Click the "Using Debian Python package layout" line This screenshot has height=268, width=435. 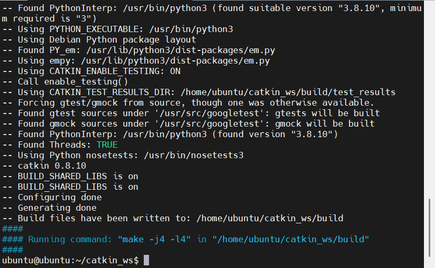point(107,39)
